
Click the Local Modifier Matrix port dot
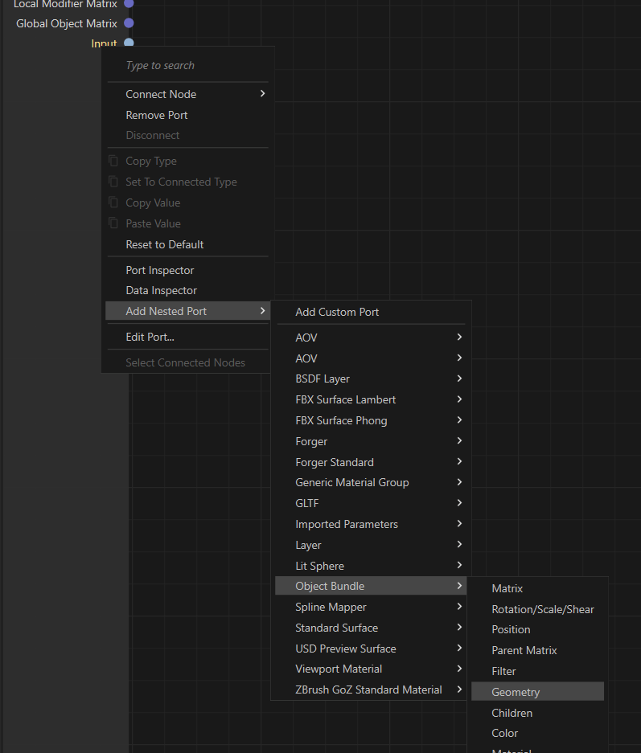coord(129,4)
